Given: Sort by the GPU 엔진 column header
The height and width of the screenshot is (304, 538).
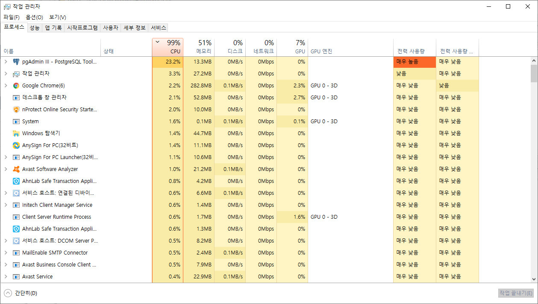Looking at the screenshot, I should (350, 47).
